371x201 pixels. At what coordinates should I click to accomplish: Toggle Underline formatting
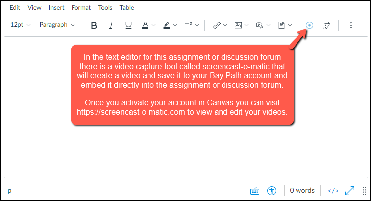coord(128,25)
